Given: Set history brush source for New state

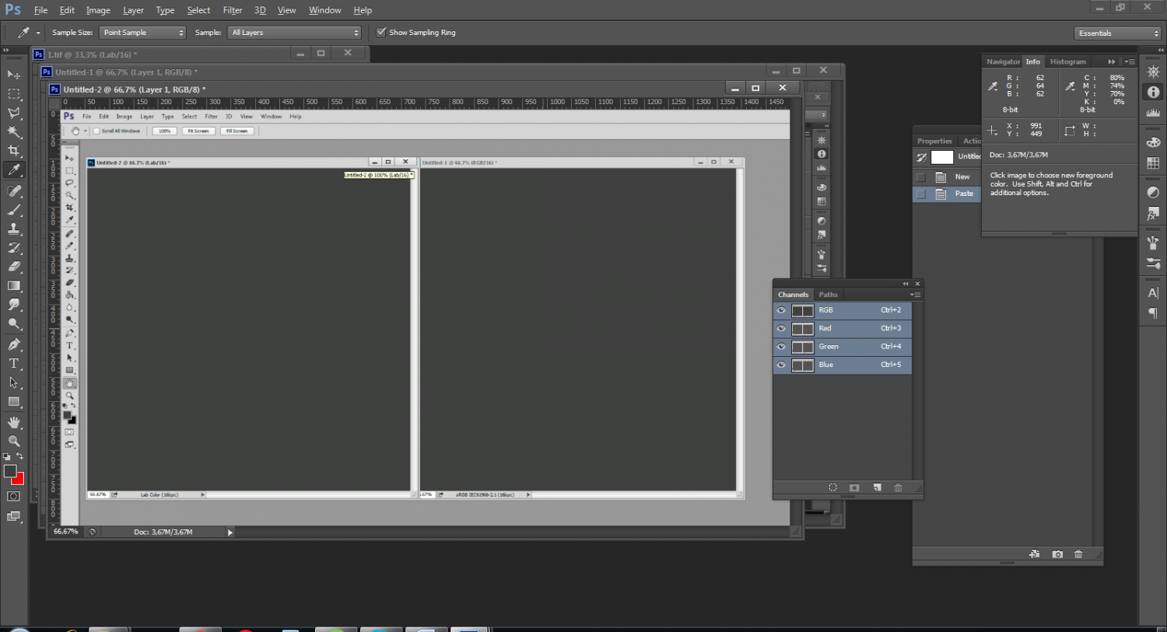Looking at the screenshot, I should tap(921, 177).
